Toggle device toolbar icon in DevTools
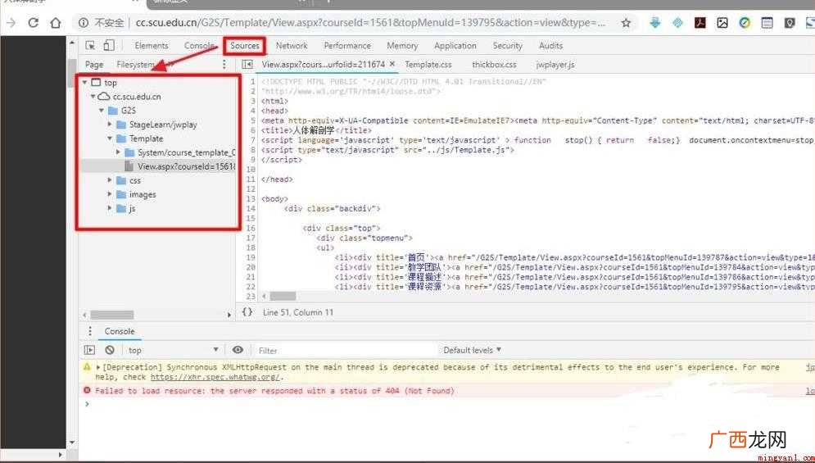 tap(109, 45)
